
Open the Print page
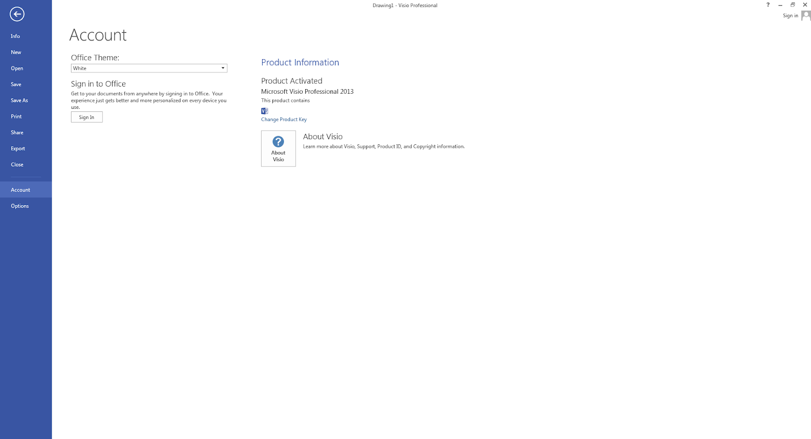(26, 116)
